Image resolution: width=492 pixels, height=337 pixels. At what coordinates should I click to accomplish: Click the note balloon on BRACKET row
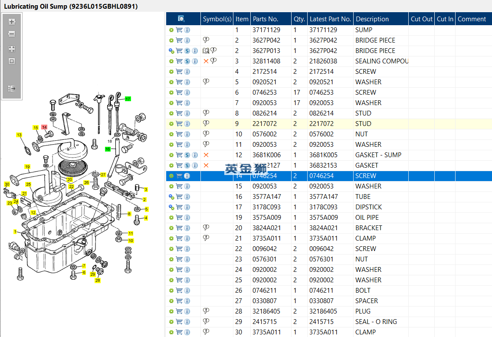click(x=206, y=228)
